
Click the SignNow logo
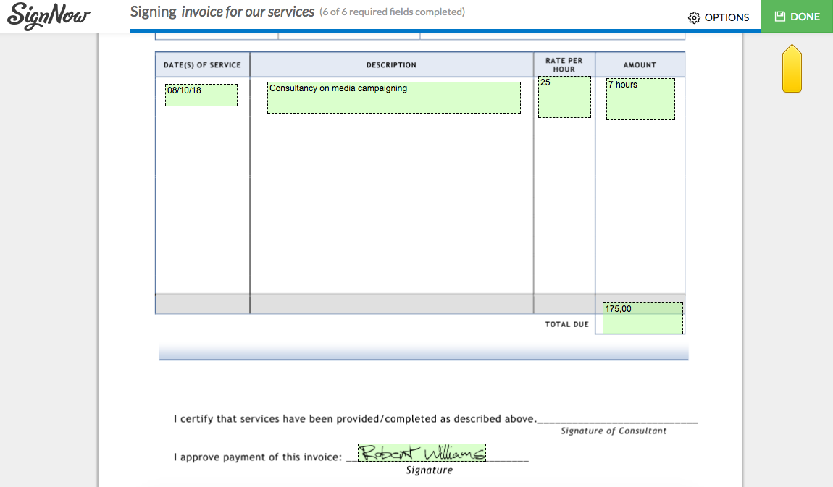[49, 16]
